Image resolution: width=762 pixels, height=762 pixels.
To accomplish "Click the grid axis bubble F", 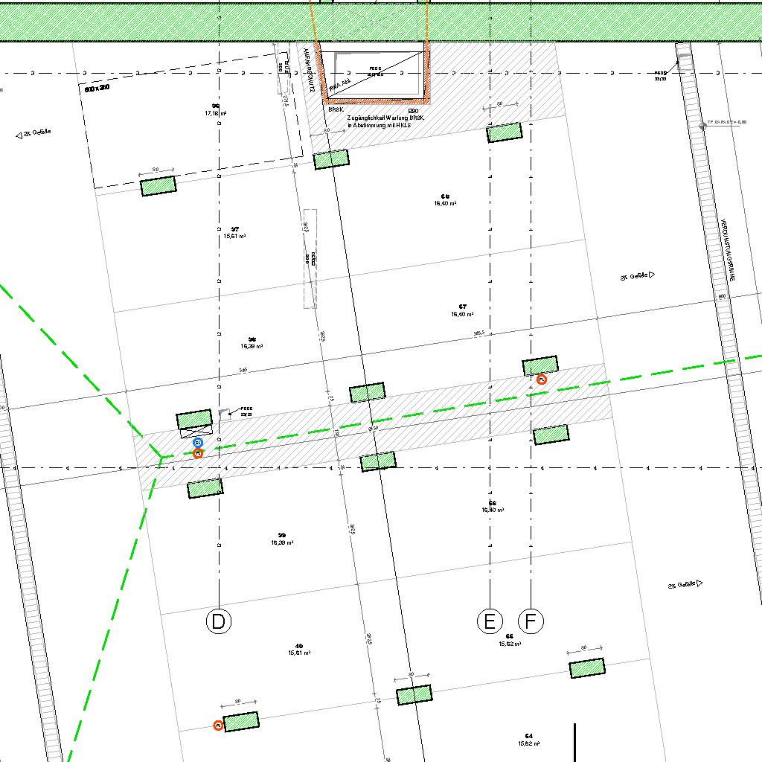I will [531, 621].
